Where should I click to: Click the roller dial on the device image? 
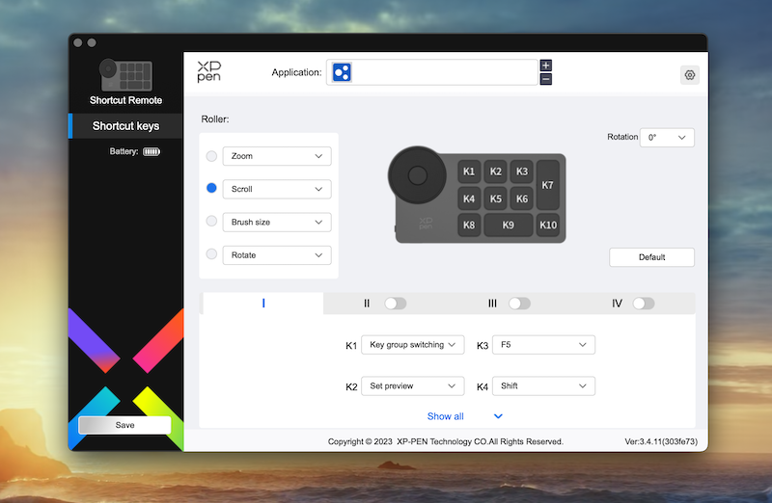pyautogui.click(x=418, y=174)
